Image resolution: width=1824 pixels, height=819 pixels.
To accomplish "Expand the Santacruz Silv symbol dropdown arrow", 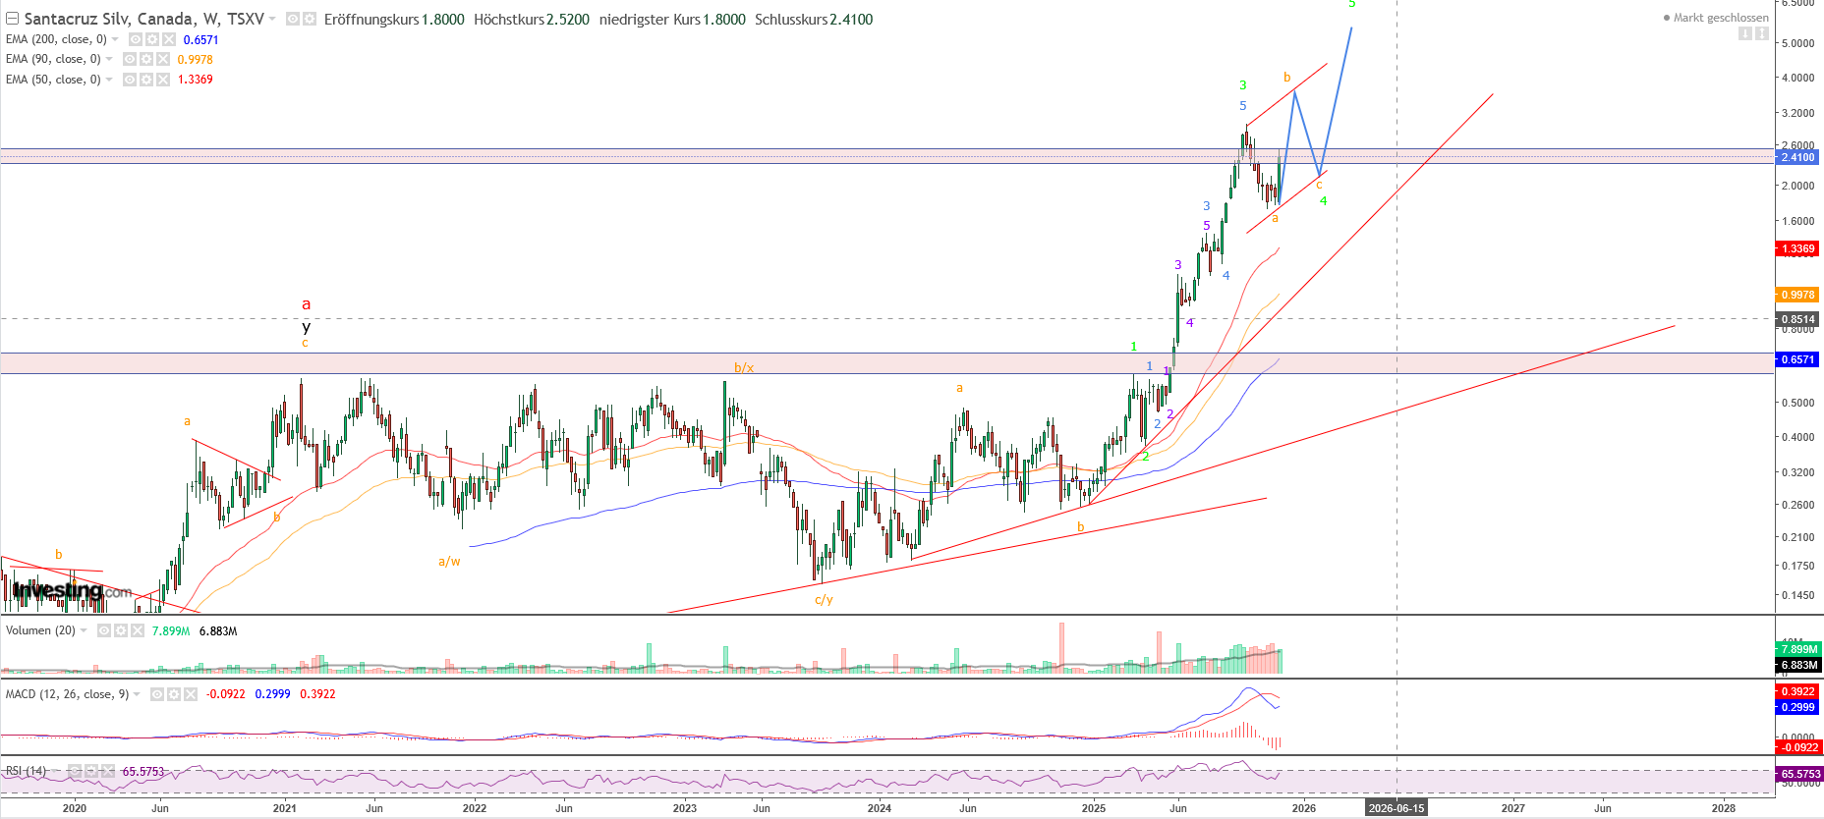I will (273, 19).
